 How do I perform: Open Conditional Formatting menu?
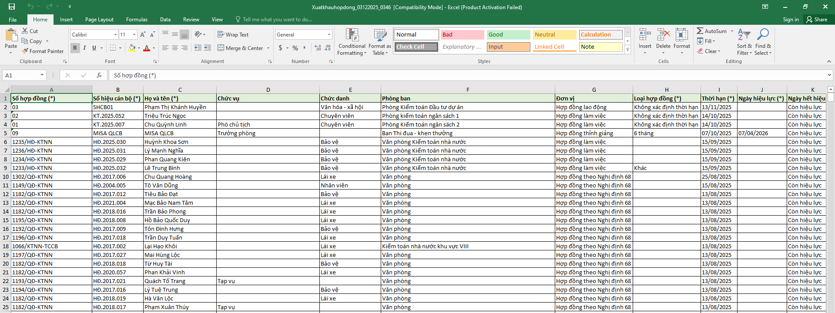[x=352, y=42]
